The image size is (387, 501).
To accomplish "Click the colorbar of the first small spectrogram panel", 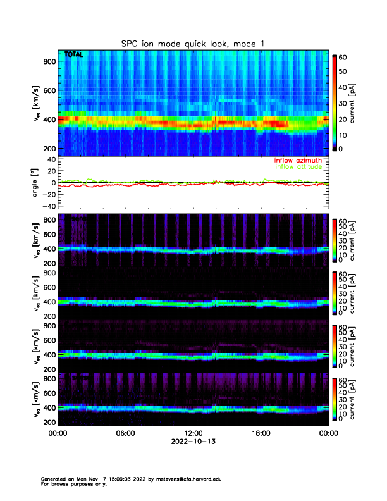I will coord(335,240).
